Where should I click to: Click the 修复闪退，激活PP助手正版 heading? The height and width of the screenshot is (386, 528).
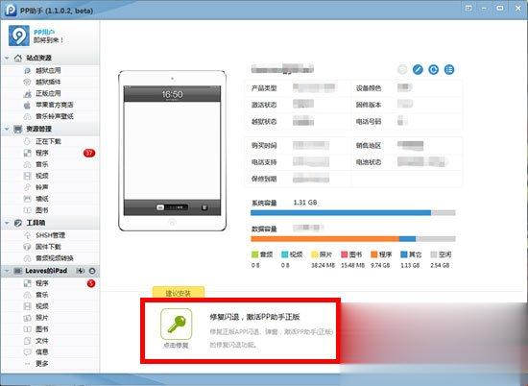255,317
